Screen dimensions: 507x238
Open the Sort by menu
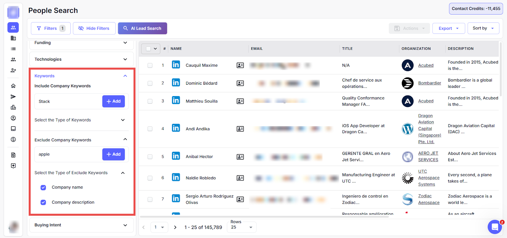point(483,28)
